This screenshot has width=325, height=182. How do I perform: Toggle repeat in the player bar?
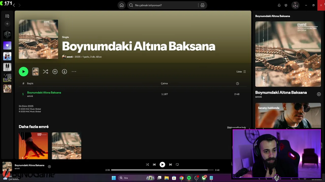177,165
